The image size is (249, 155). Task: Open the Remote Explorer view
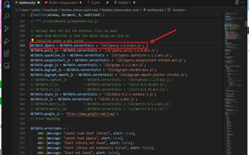tap(7, 66)
